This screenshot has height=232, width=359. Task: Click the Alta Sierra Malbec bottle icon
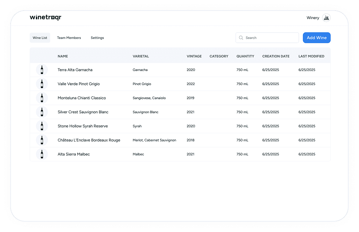tap(41, 154)
